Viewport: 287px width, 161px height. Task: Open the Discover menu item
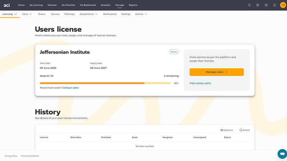[x=52, y=5]
